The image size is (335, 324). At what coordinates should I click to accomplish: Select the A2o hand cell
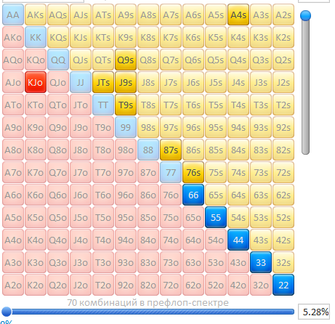click(13, 285)
